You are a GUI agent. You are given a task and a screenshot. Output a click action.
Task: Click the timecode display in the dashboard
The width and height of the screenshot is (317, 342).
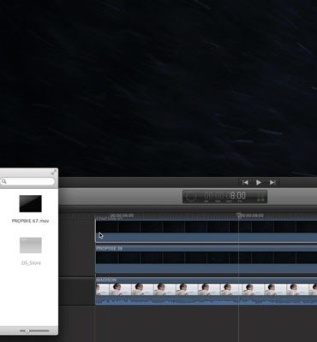225,196
